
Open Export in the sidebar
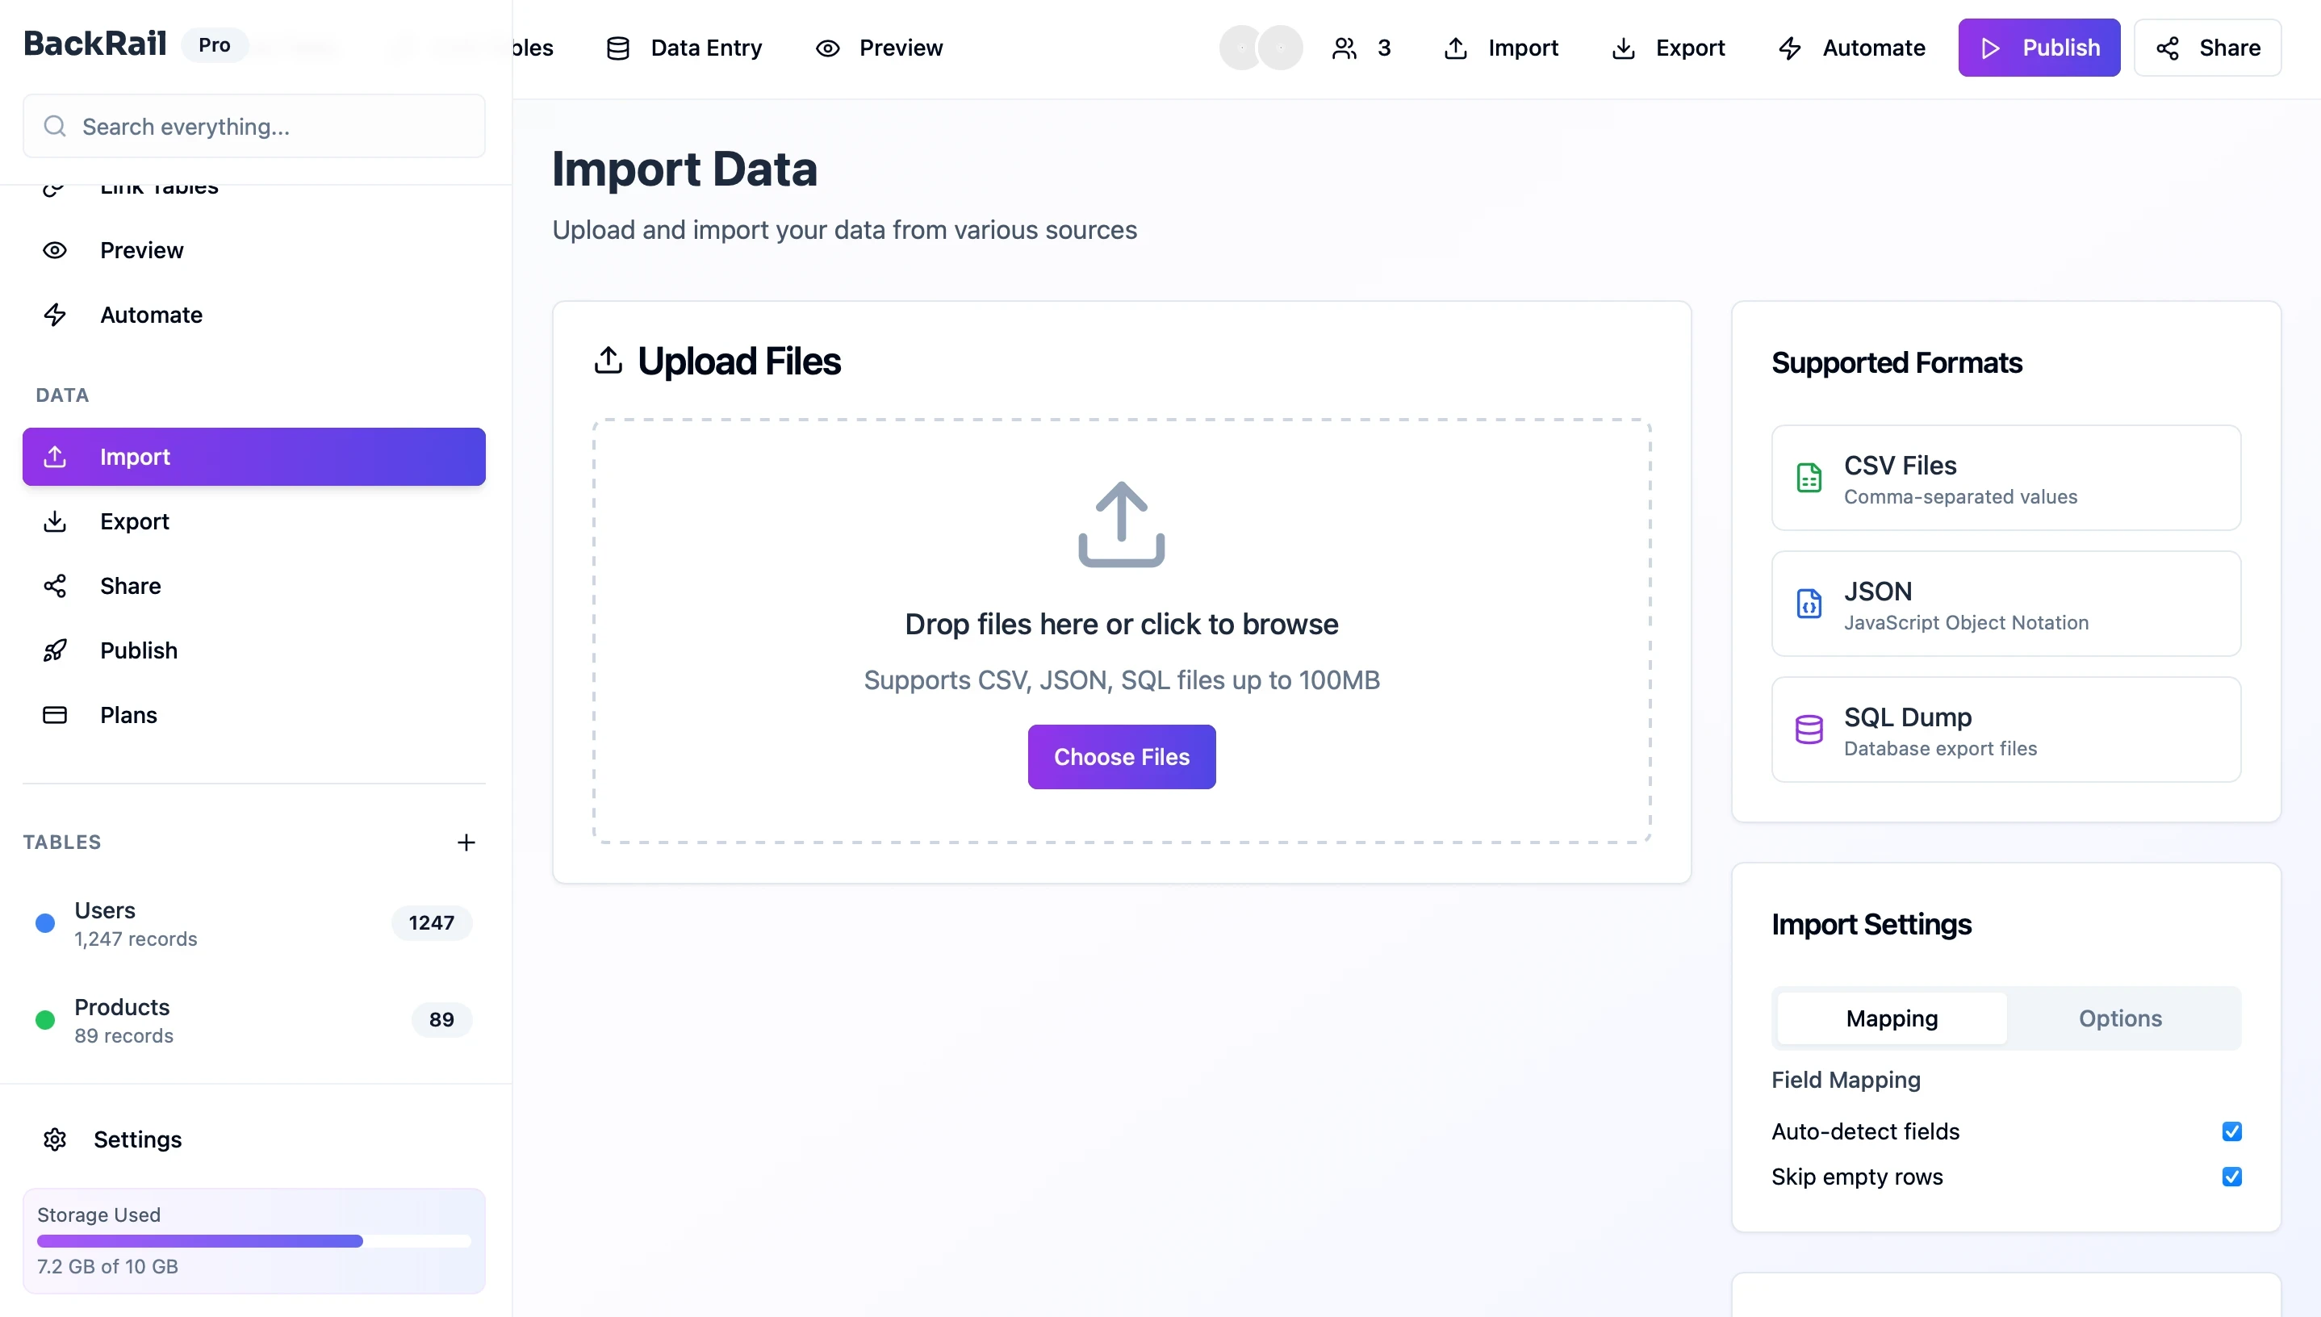pyautogui.click(x=254, y=521)
